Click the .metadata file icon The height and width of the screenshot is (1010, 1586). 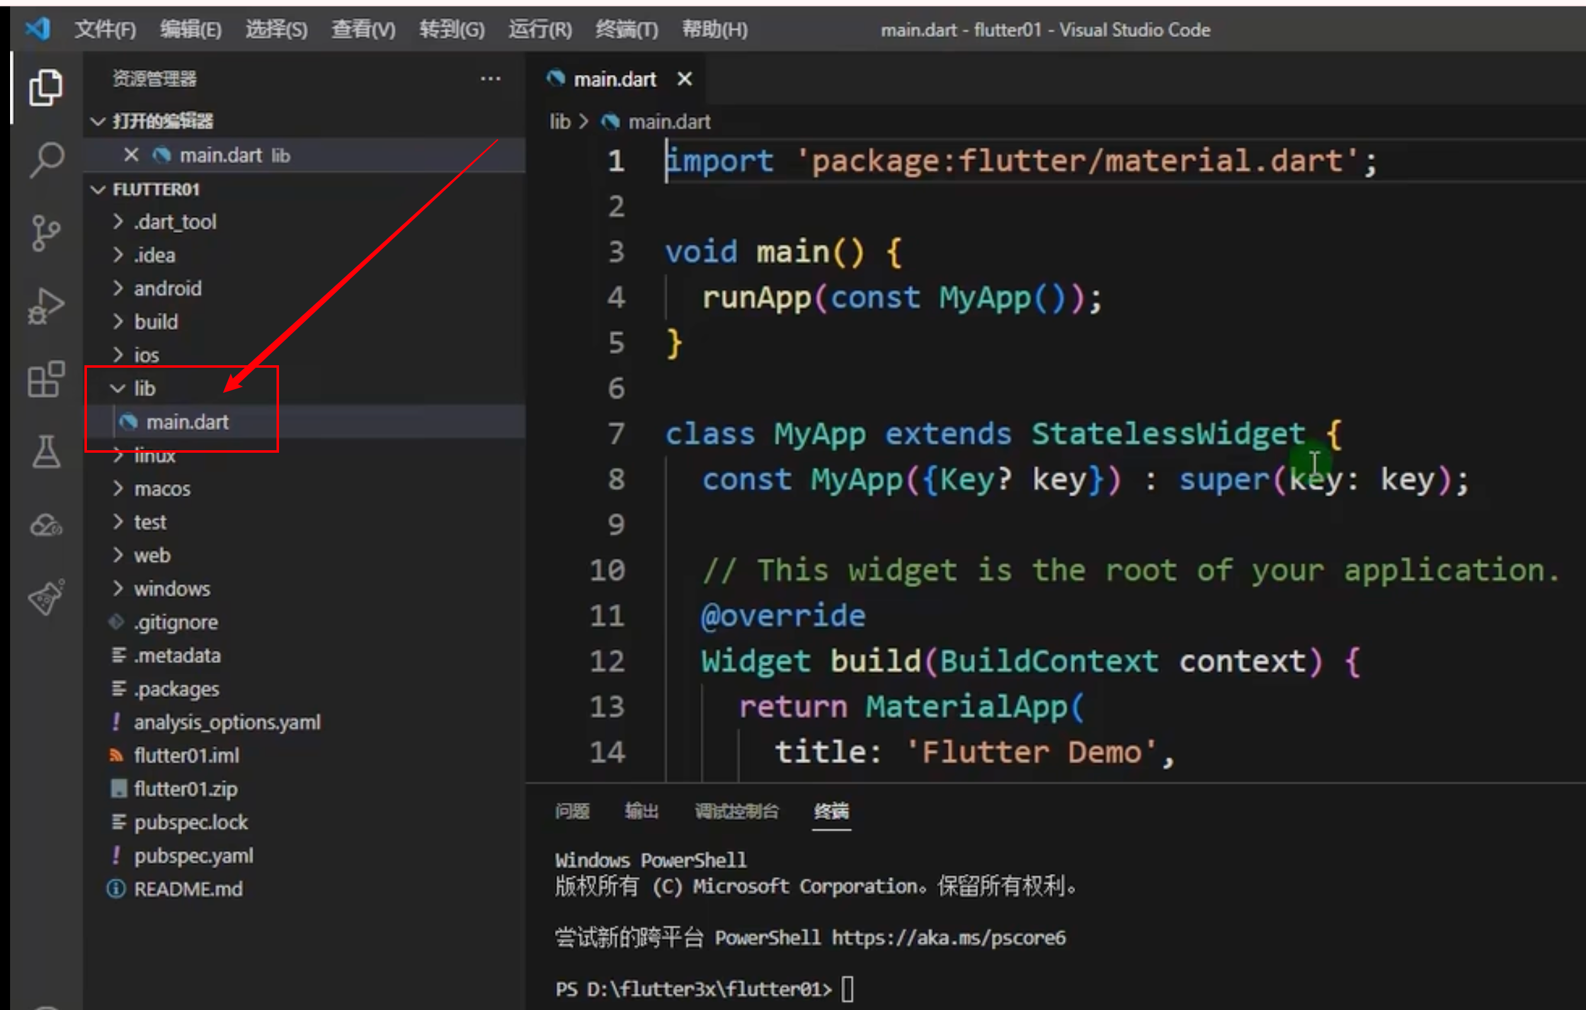point(118,655)
